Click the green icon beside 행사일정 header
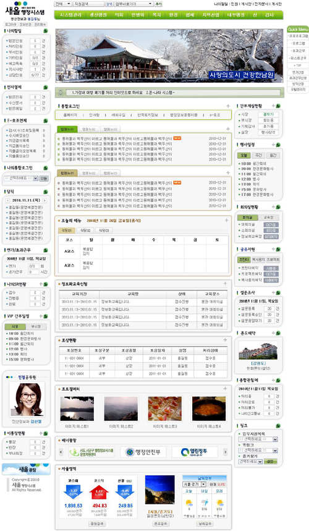 click(278, 145)
